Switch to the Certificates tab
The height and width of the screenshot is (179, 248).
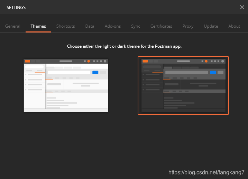[x=161, y=26]
